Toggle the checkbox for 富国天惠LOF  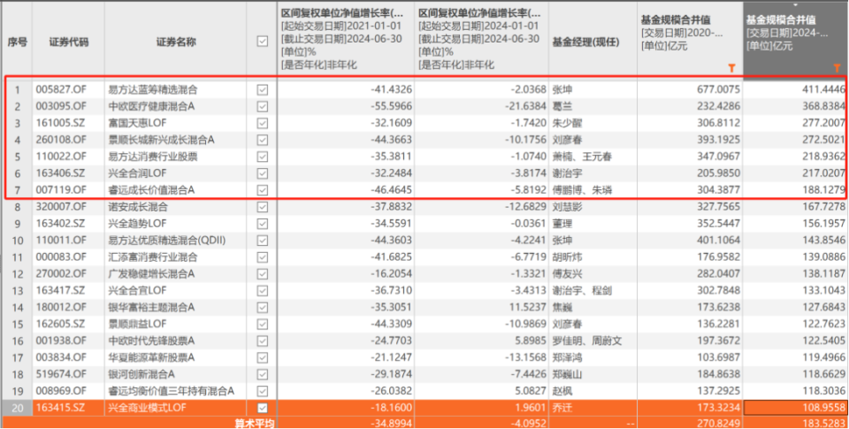click(x=263, y=124)
